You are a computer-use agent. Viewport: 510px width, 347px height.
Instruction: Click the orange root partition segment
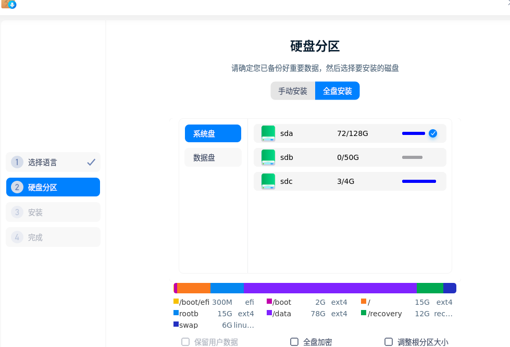(x=194, y=288)
